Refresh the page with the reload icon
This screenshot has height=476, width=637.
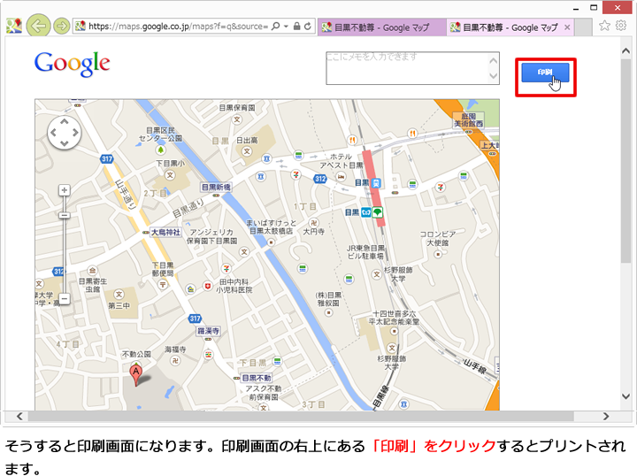[308, 27]
